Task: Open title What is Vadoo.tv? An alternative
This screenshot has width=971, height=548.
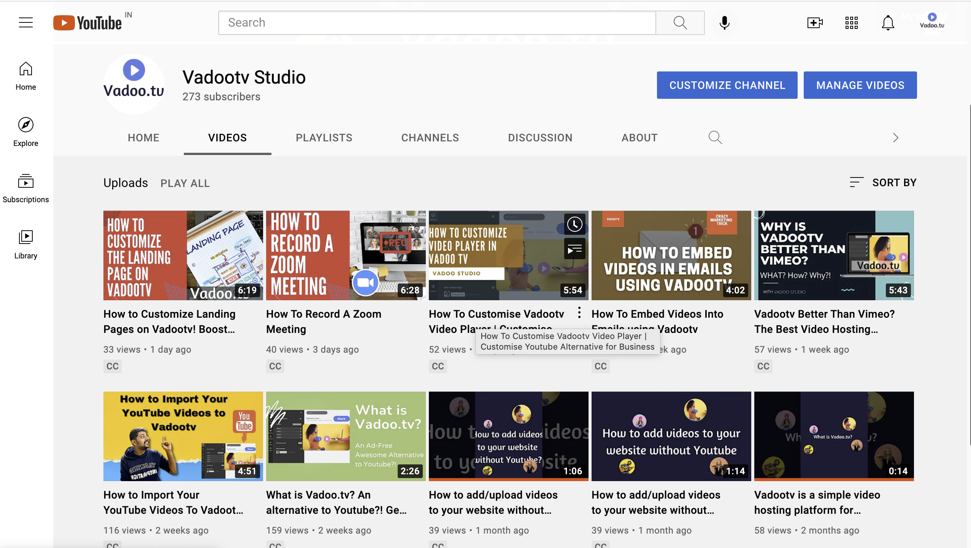Action: (336, 502)
